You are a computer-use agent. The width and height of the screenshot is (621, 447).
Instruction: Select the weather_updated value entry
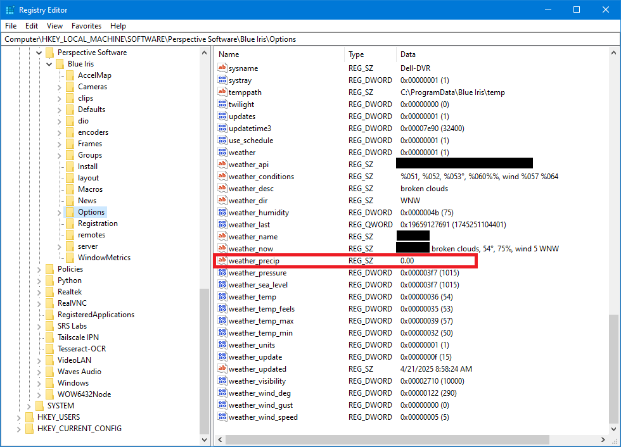pos(257,369)
